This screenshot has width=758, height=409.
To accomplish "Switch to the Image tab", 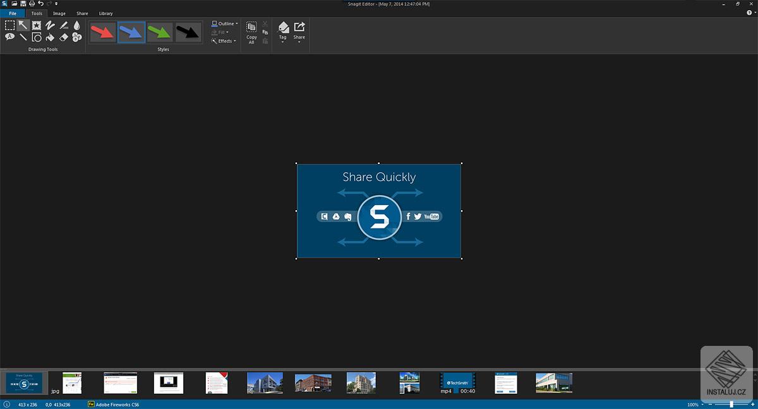I will pos(59,13).
